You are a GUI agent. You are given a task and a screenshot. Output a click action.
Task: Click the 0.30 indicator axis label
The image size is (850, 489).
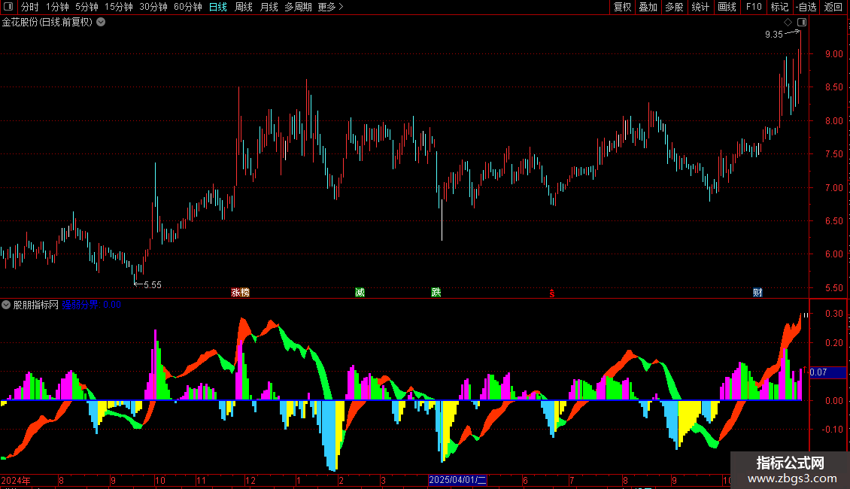(x=834, y=314)
